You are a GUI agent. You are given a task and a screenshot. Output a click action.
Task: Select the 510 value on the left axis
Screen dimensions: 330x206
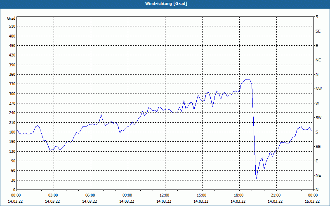pyautogui.click(x=12, y=26)
